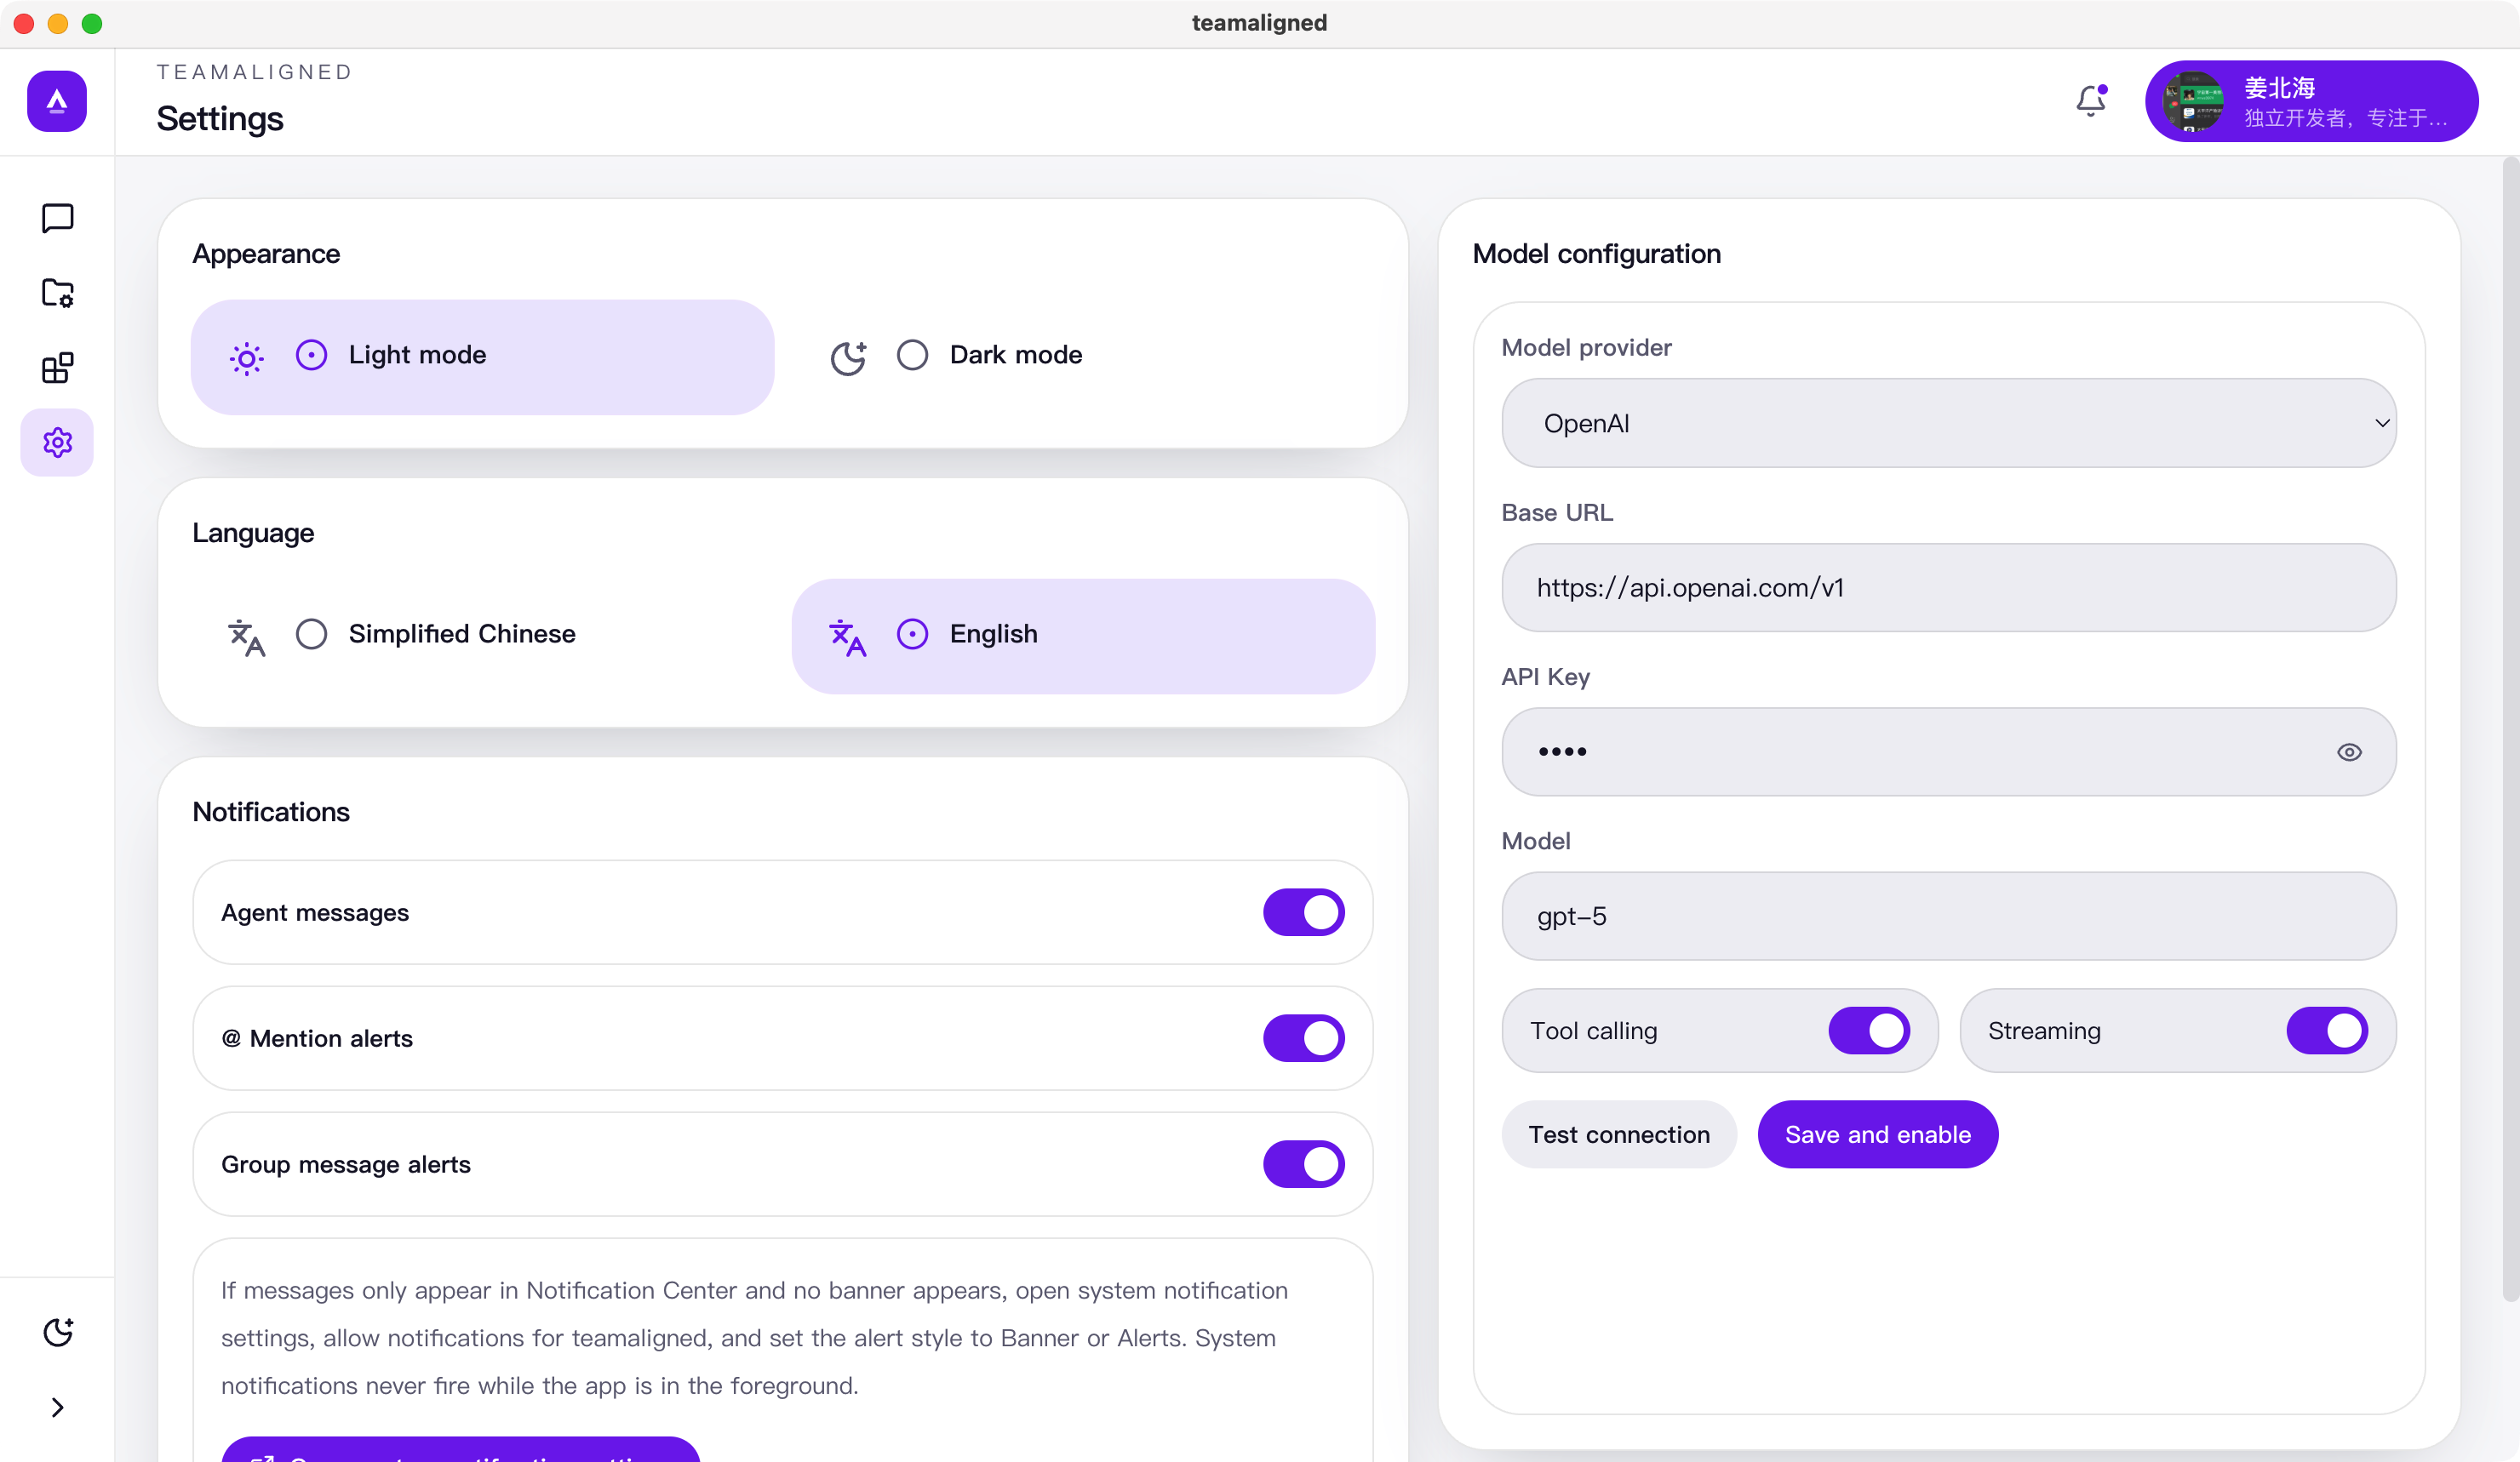This screenshot has height=1462, width=2520.
Task: Select the Light mode radio button
Action: (311, 355)
